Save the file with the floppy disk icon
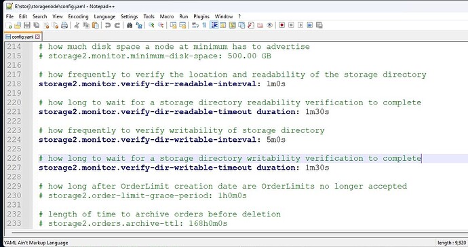 (27, 25)
